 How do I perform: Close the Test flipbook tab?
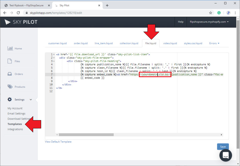point(49,5)
